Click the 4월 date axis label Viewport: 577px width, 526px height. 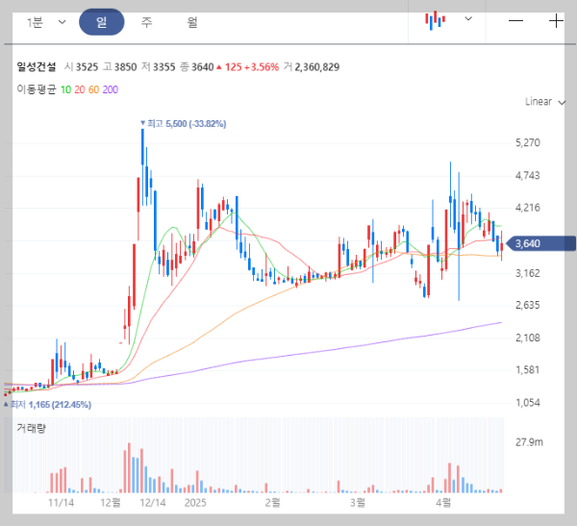point(443,503)
